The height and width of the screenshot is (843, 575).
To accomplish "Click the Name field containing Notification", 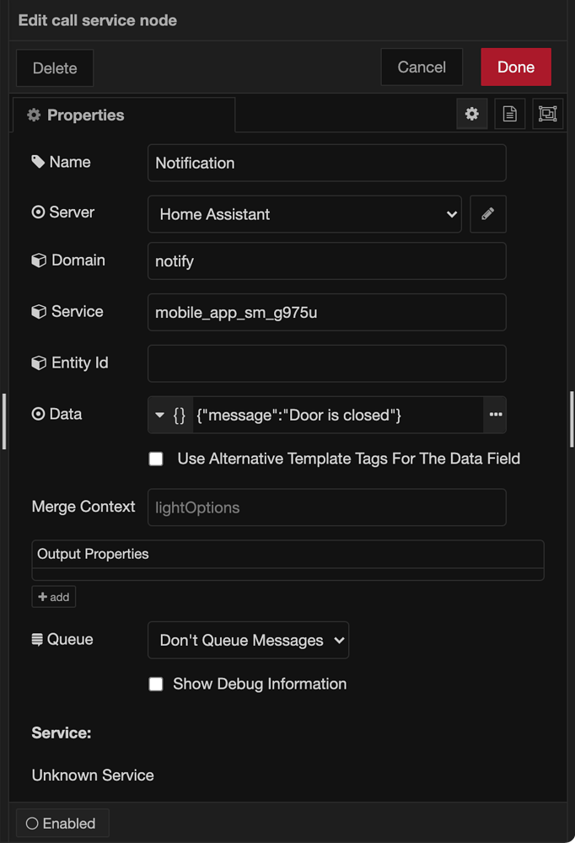I will 326,163.
